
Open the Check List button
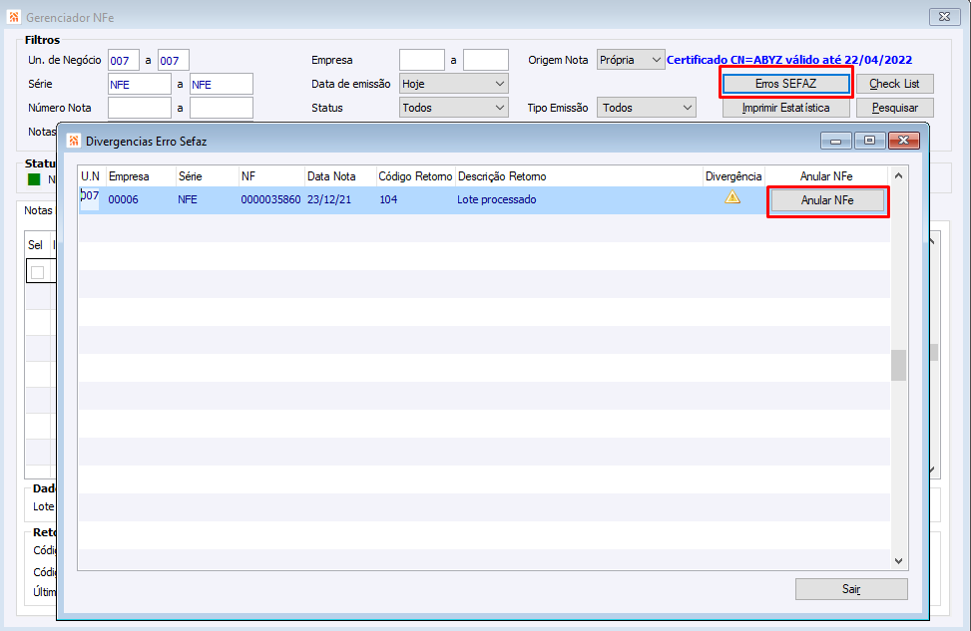click(x=894, y=84)
